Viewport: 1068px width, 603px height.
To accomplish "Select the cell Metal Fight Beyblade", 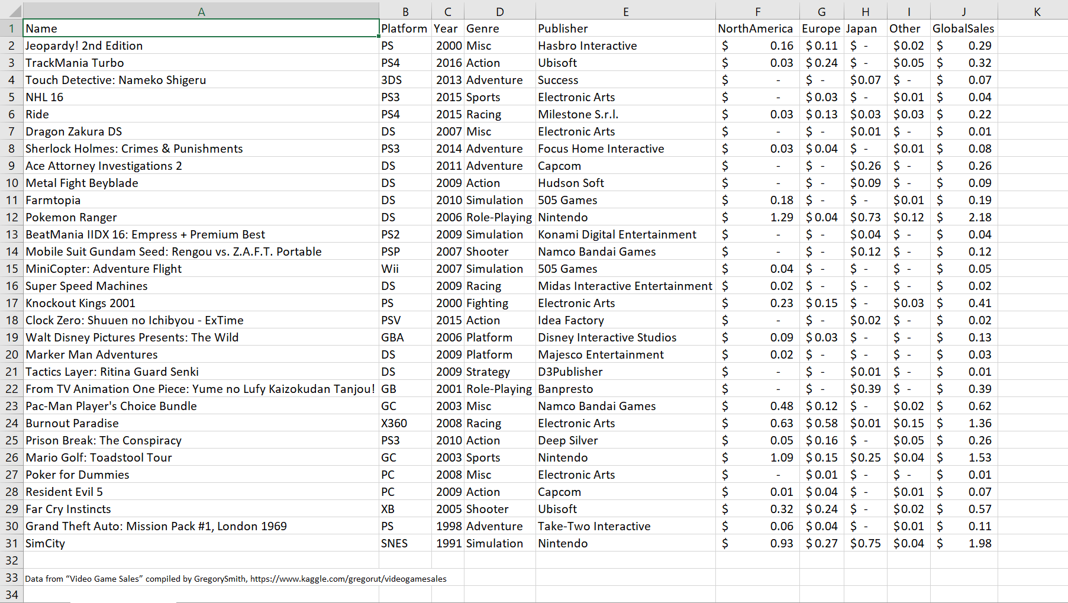I will [x=201, y=183].
